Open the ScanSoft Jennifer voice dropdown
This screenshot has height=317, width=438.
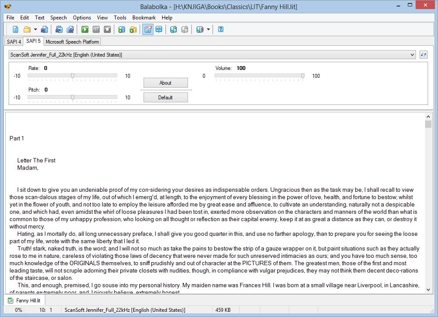click(x=212, y=55)
